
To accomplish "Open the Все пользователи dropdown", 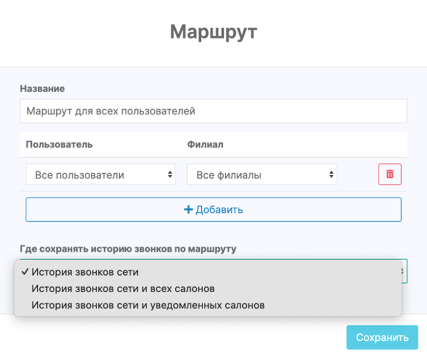I will (x=100, y=175).
